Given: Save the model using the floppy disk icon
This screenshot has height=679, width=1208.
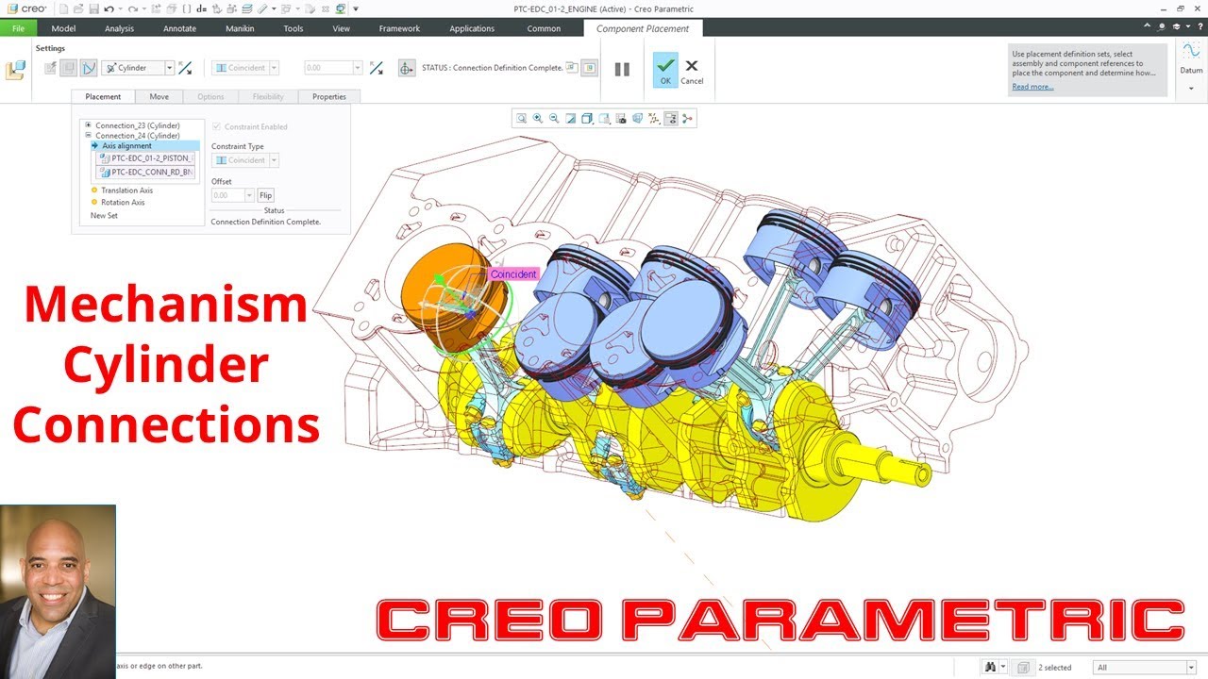Looking at the screenshot, I should tap(93, 8).
